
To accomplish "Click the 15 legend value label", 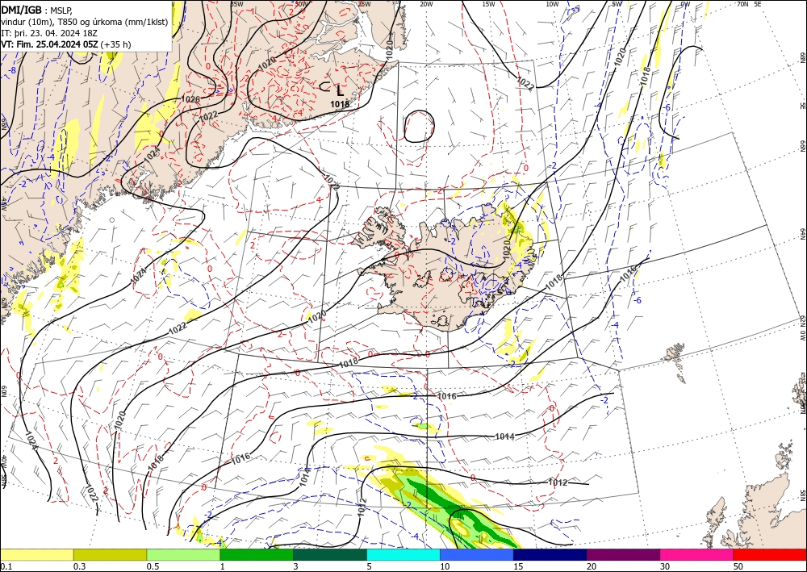I will [518, 566].
